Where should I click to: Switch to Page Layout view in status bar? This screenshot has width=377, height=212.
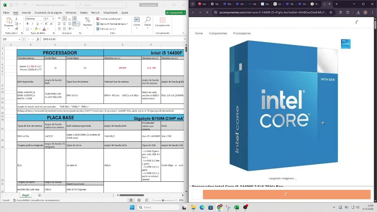tap(139, 200)
